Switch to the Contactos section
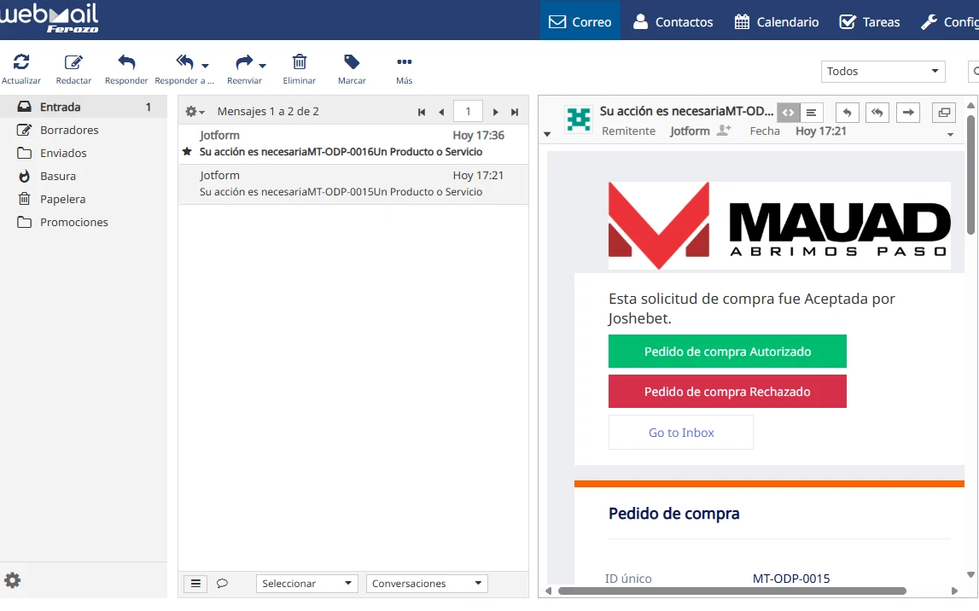The height and width of the screenshot is (611, 979). (x=673, y=21)
